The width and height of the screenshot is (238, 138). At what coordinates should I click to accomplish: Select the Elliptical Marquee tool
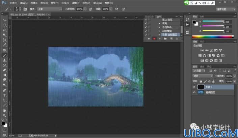(4, 25)
